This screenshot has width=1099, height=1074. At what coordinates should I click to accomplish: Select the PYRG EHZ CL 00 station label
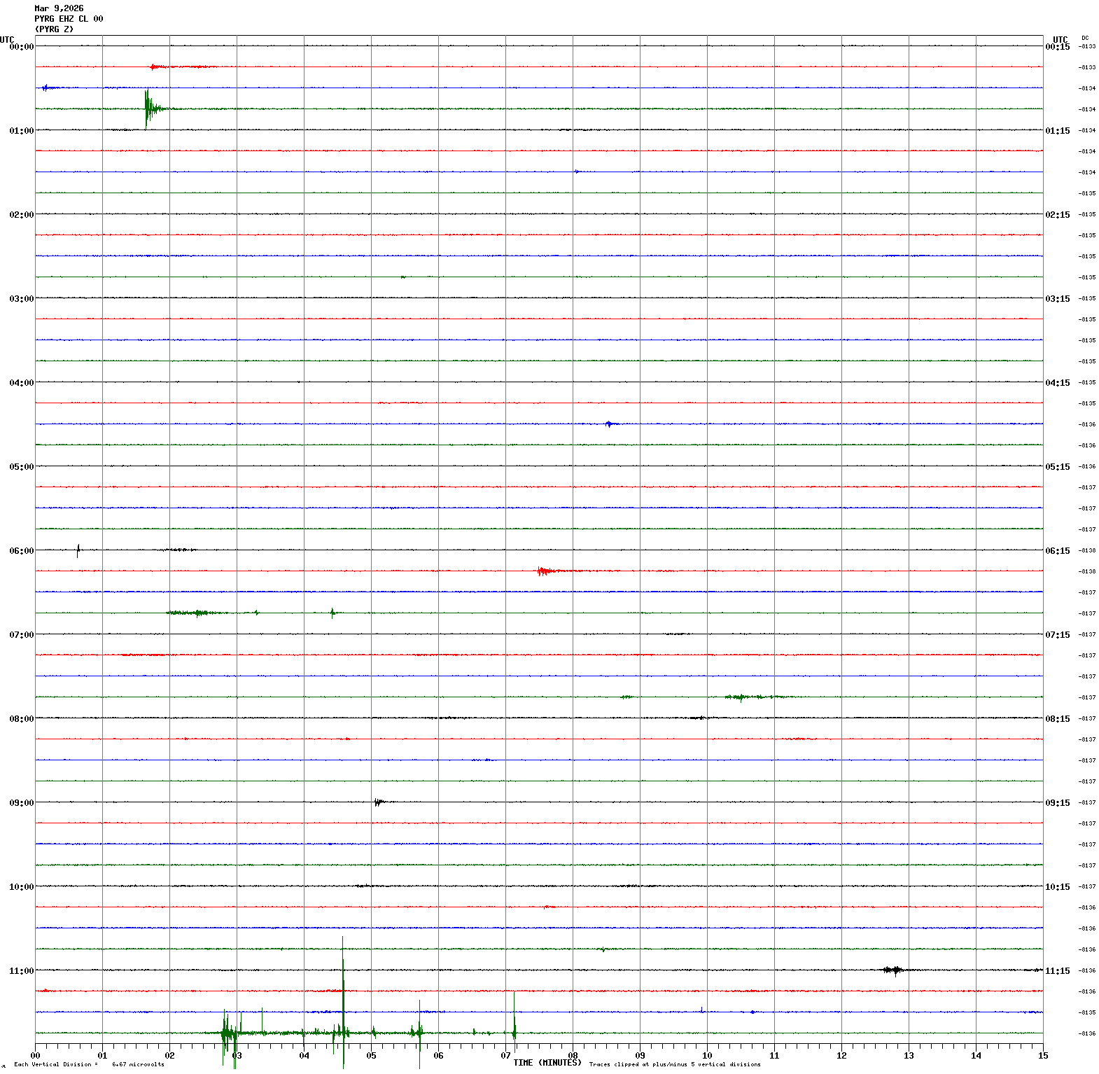(69, 19)
